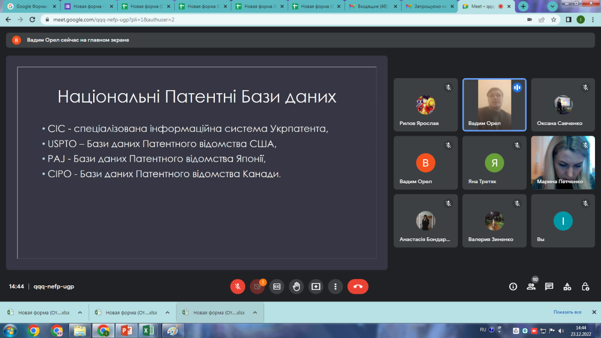Viewport: 601px width, 338px height.
Task: Open the meeting details info icon
Action: point(513,286)
